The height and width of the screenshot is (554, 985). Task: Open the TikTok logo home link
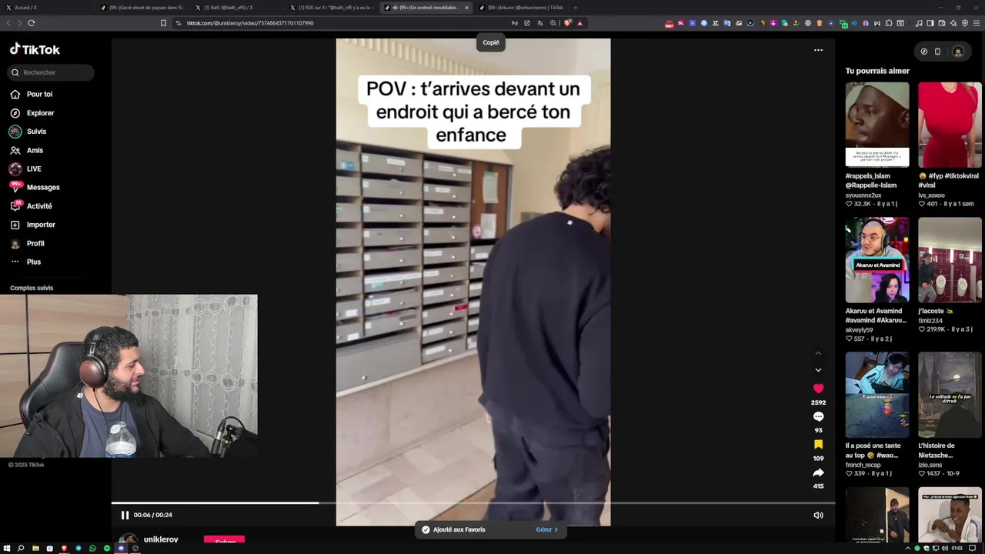tap(35, 49)
